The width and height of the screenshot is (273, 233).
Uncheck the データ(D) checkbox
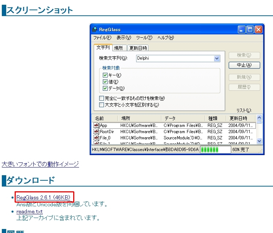click(105, 88)
